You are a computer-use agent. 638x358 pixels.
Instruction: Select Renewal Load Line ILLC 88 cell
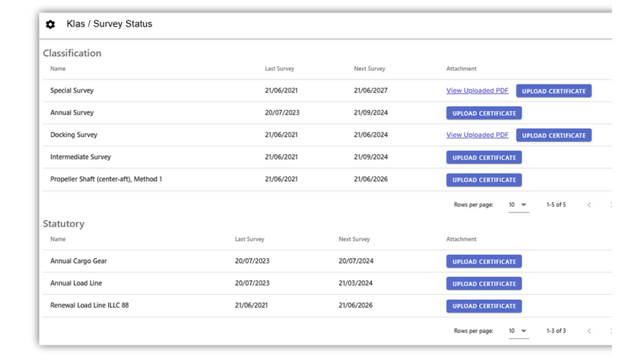click(90, 305)
